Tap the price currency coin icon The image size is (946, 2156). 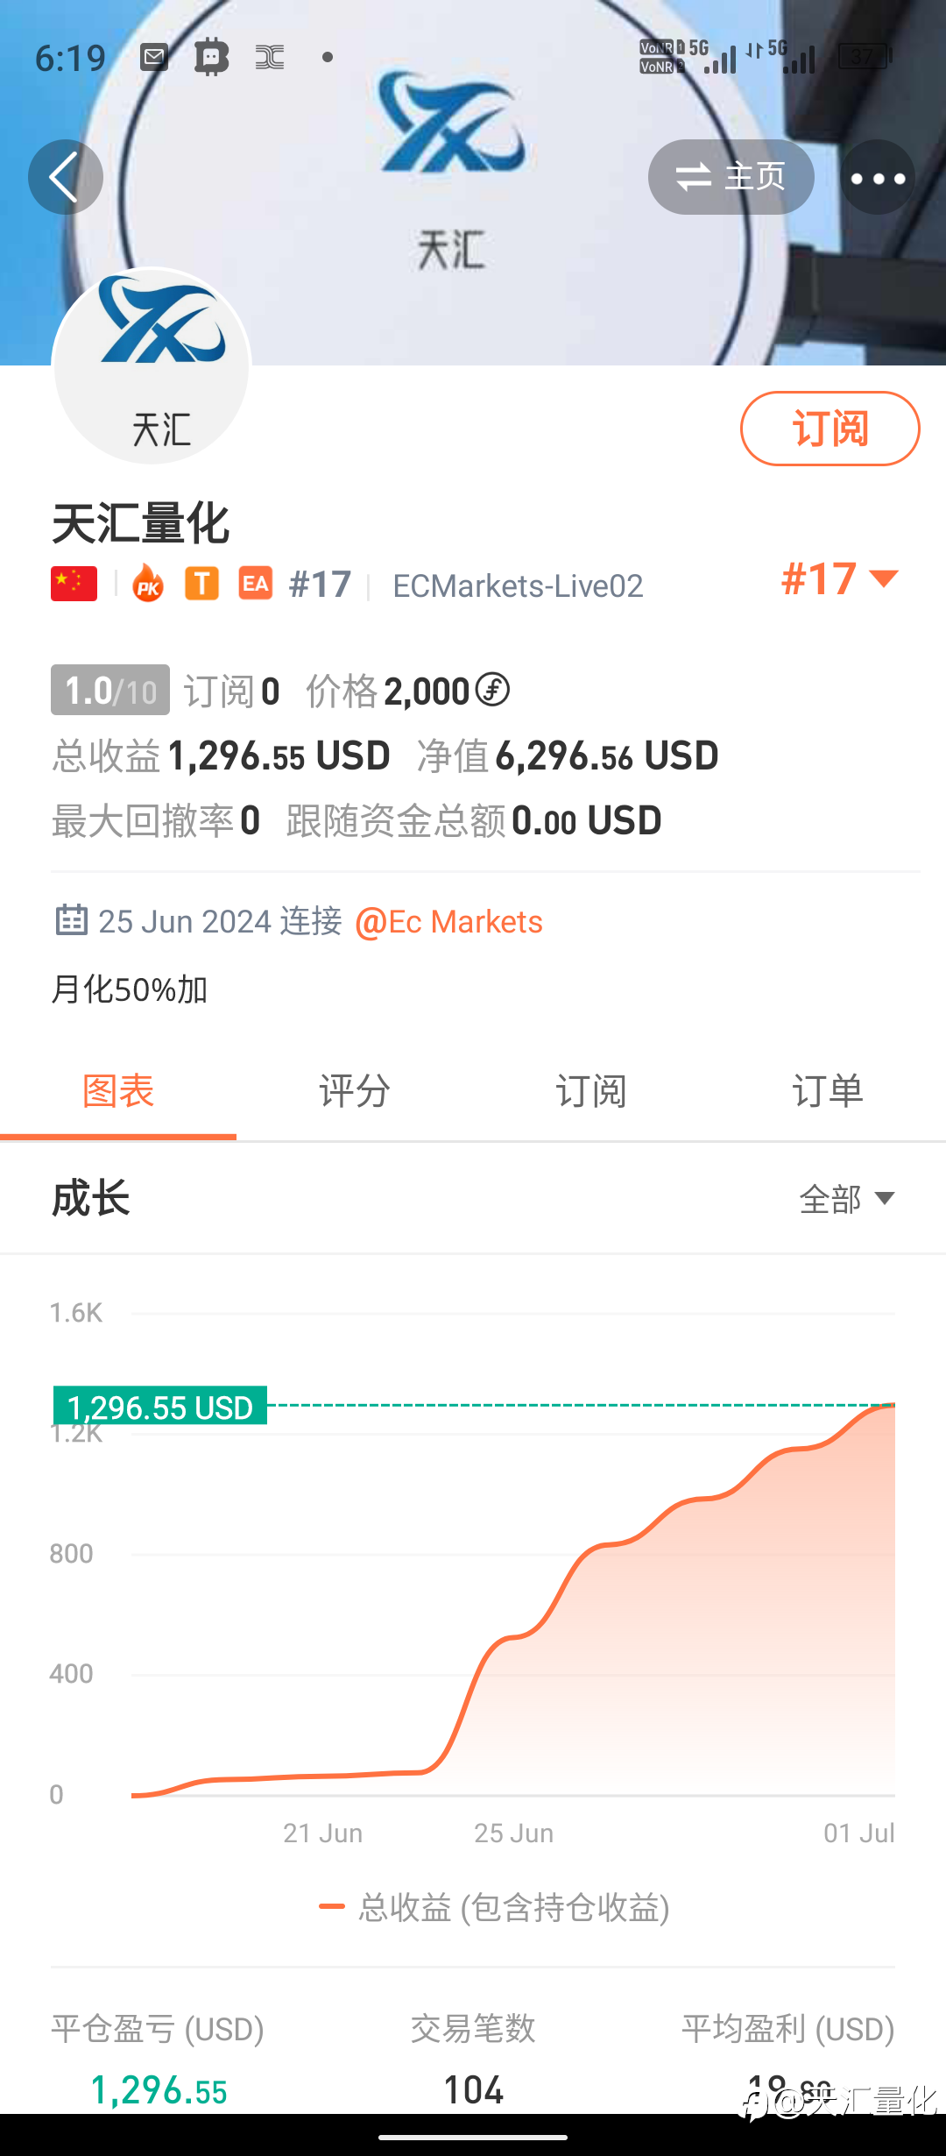[x=492, y=690]
